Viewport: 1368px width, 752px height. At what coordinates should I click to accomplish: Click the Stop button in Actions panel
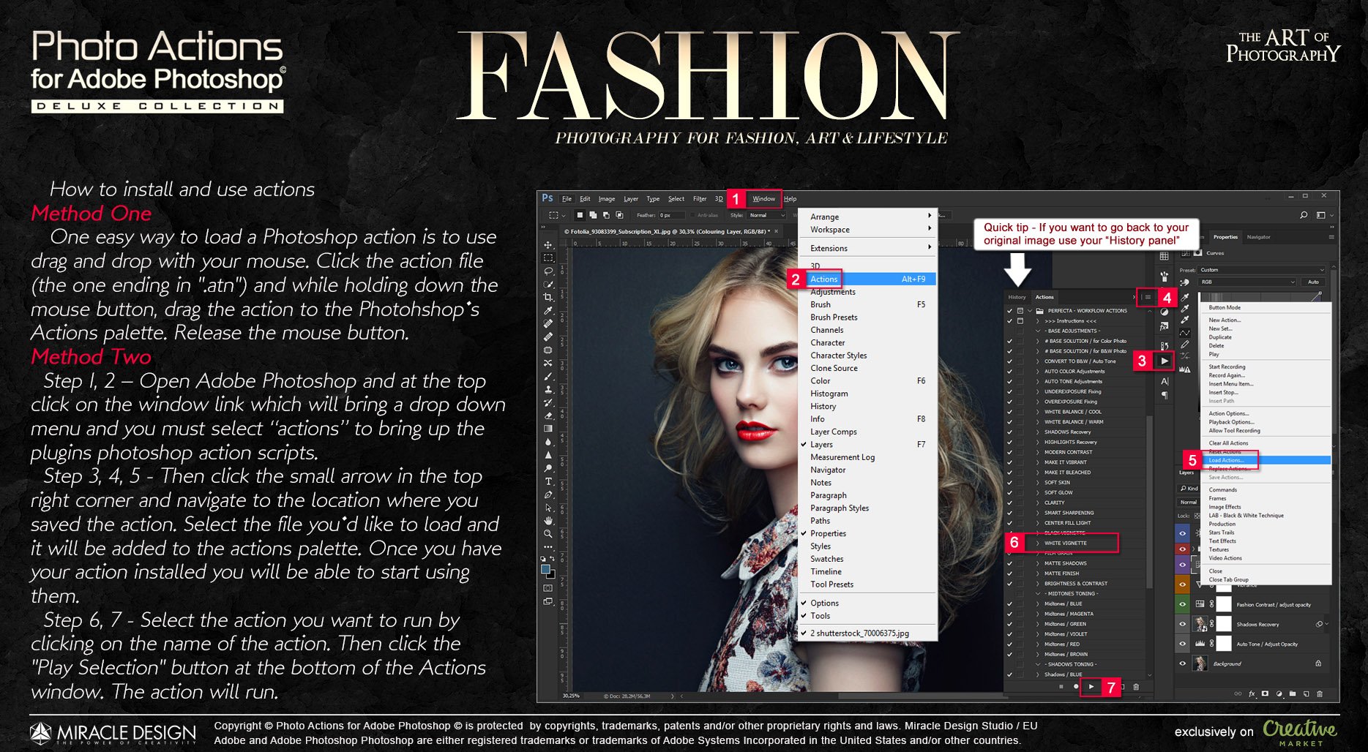coord(1061,686)
